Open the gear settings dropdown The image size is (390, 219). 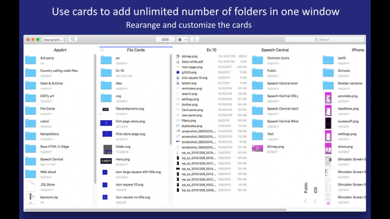[182, 40]
